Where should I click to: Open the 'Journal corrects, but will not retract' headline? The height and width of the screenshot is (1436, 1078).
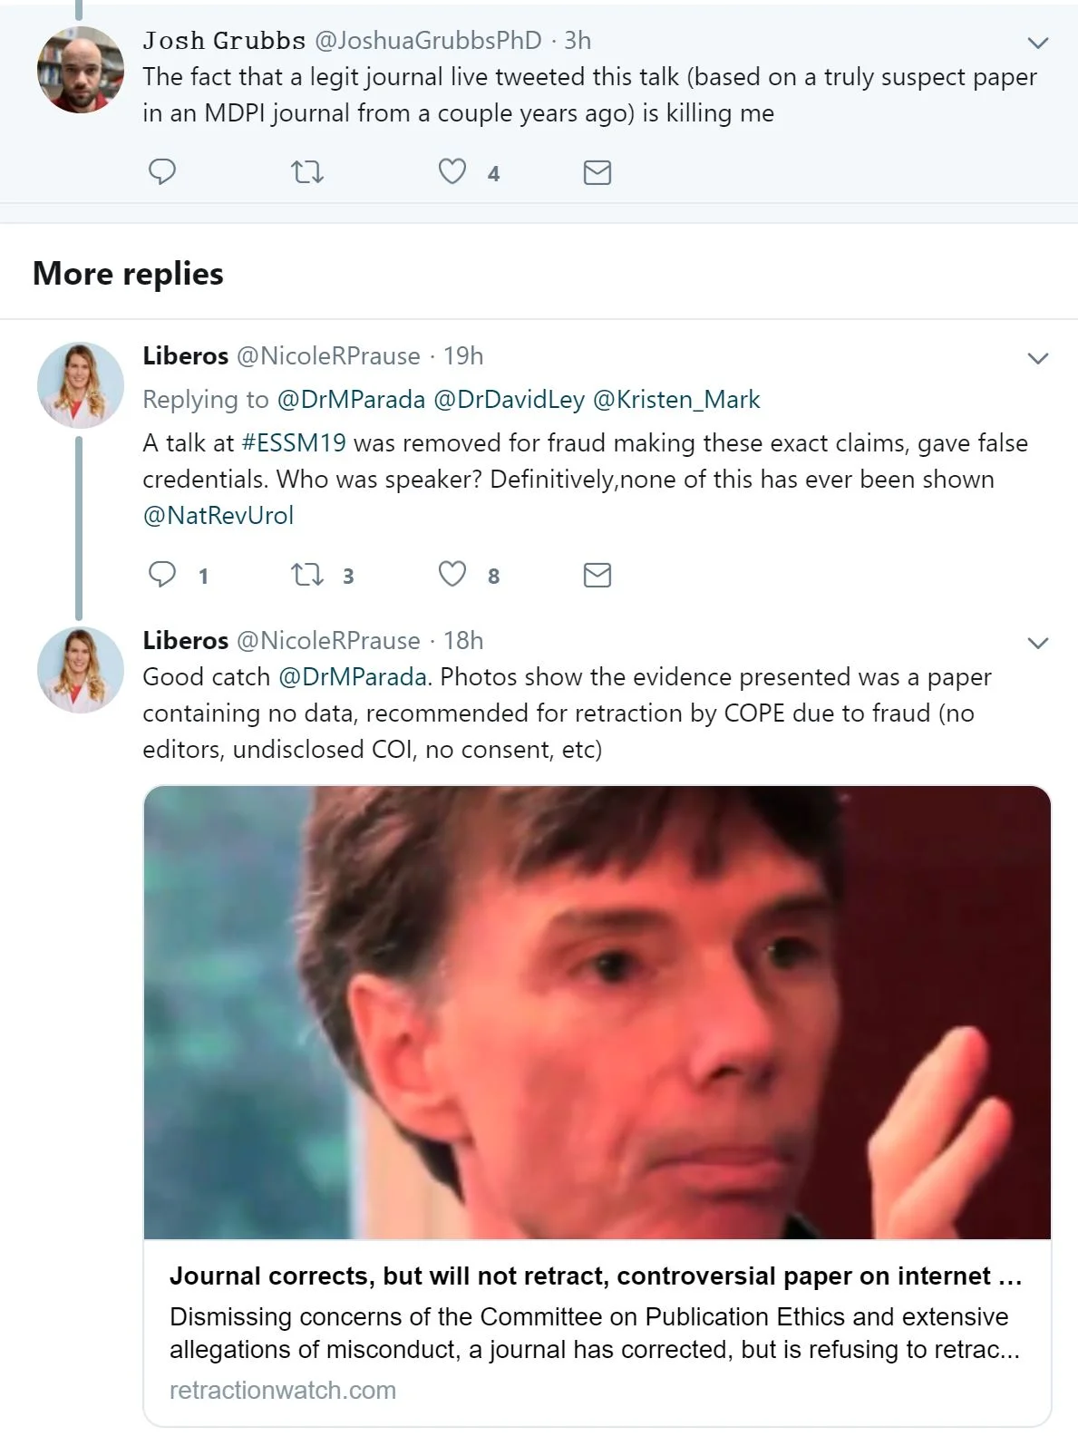tap(596, 1276)
